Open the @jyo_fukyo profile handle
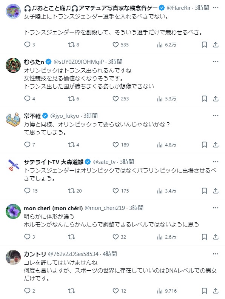The height and width of the screenshot is (299, 225). 65,116
